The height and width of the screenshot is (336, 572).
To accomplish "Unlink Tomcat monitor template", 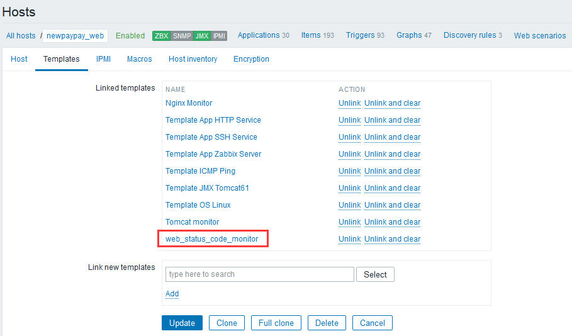I will tap(349, 222).
